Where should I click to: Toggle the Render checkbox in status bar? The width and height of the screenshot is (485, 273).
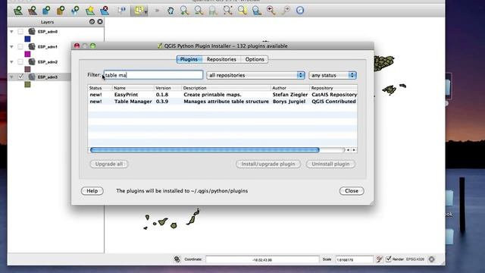389,259
